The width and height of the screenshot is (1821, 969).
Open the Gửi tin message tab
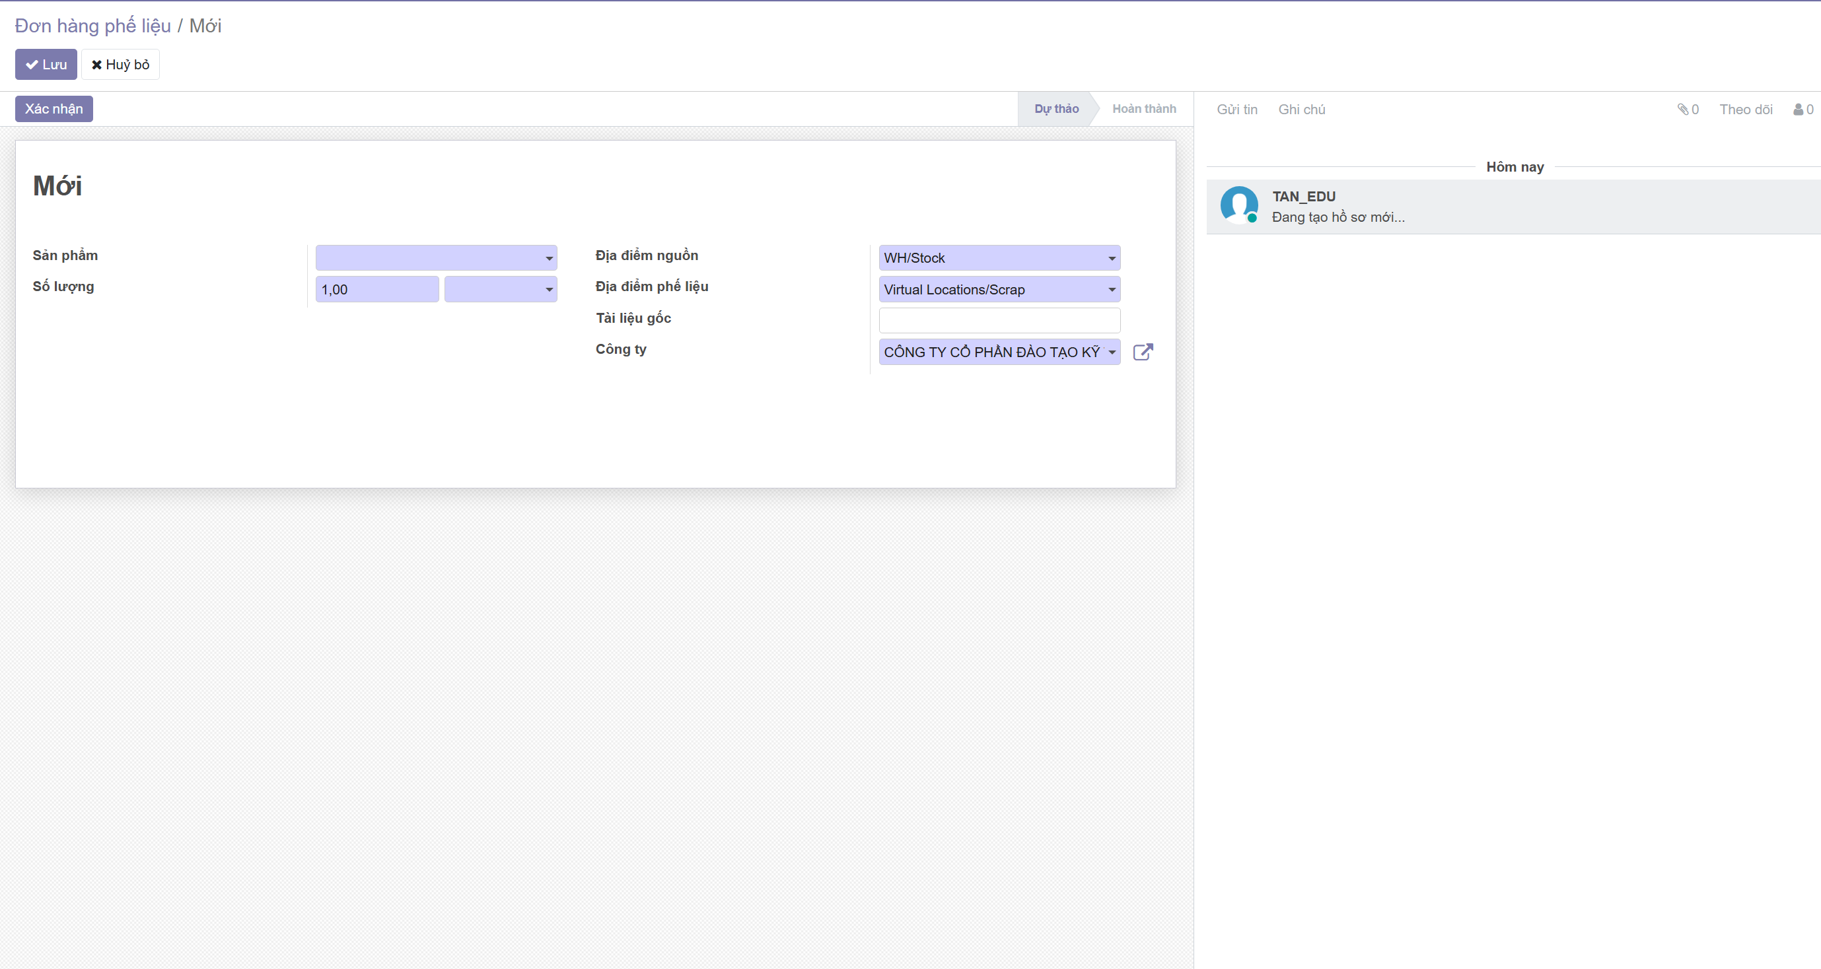tap(1236, 110)
